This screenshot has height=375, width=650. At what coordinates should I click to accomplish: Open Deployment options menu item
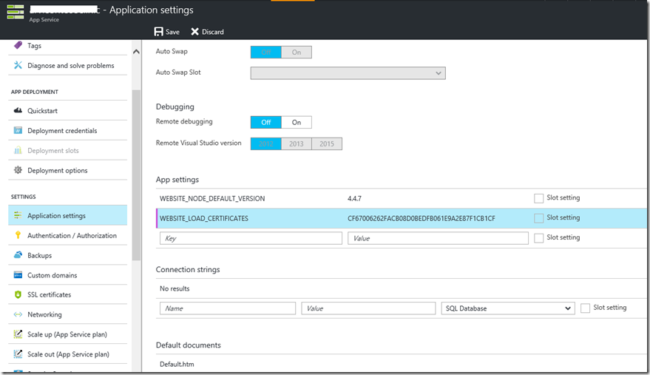pyautogui.click(x=57, y=171)
